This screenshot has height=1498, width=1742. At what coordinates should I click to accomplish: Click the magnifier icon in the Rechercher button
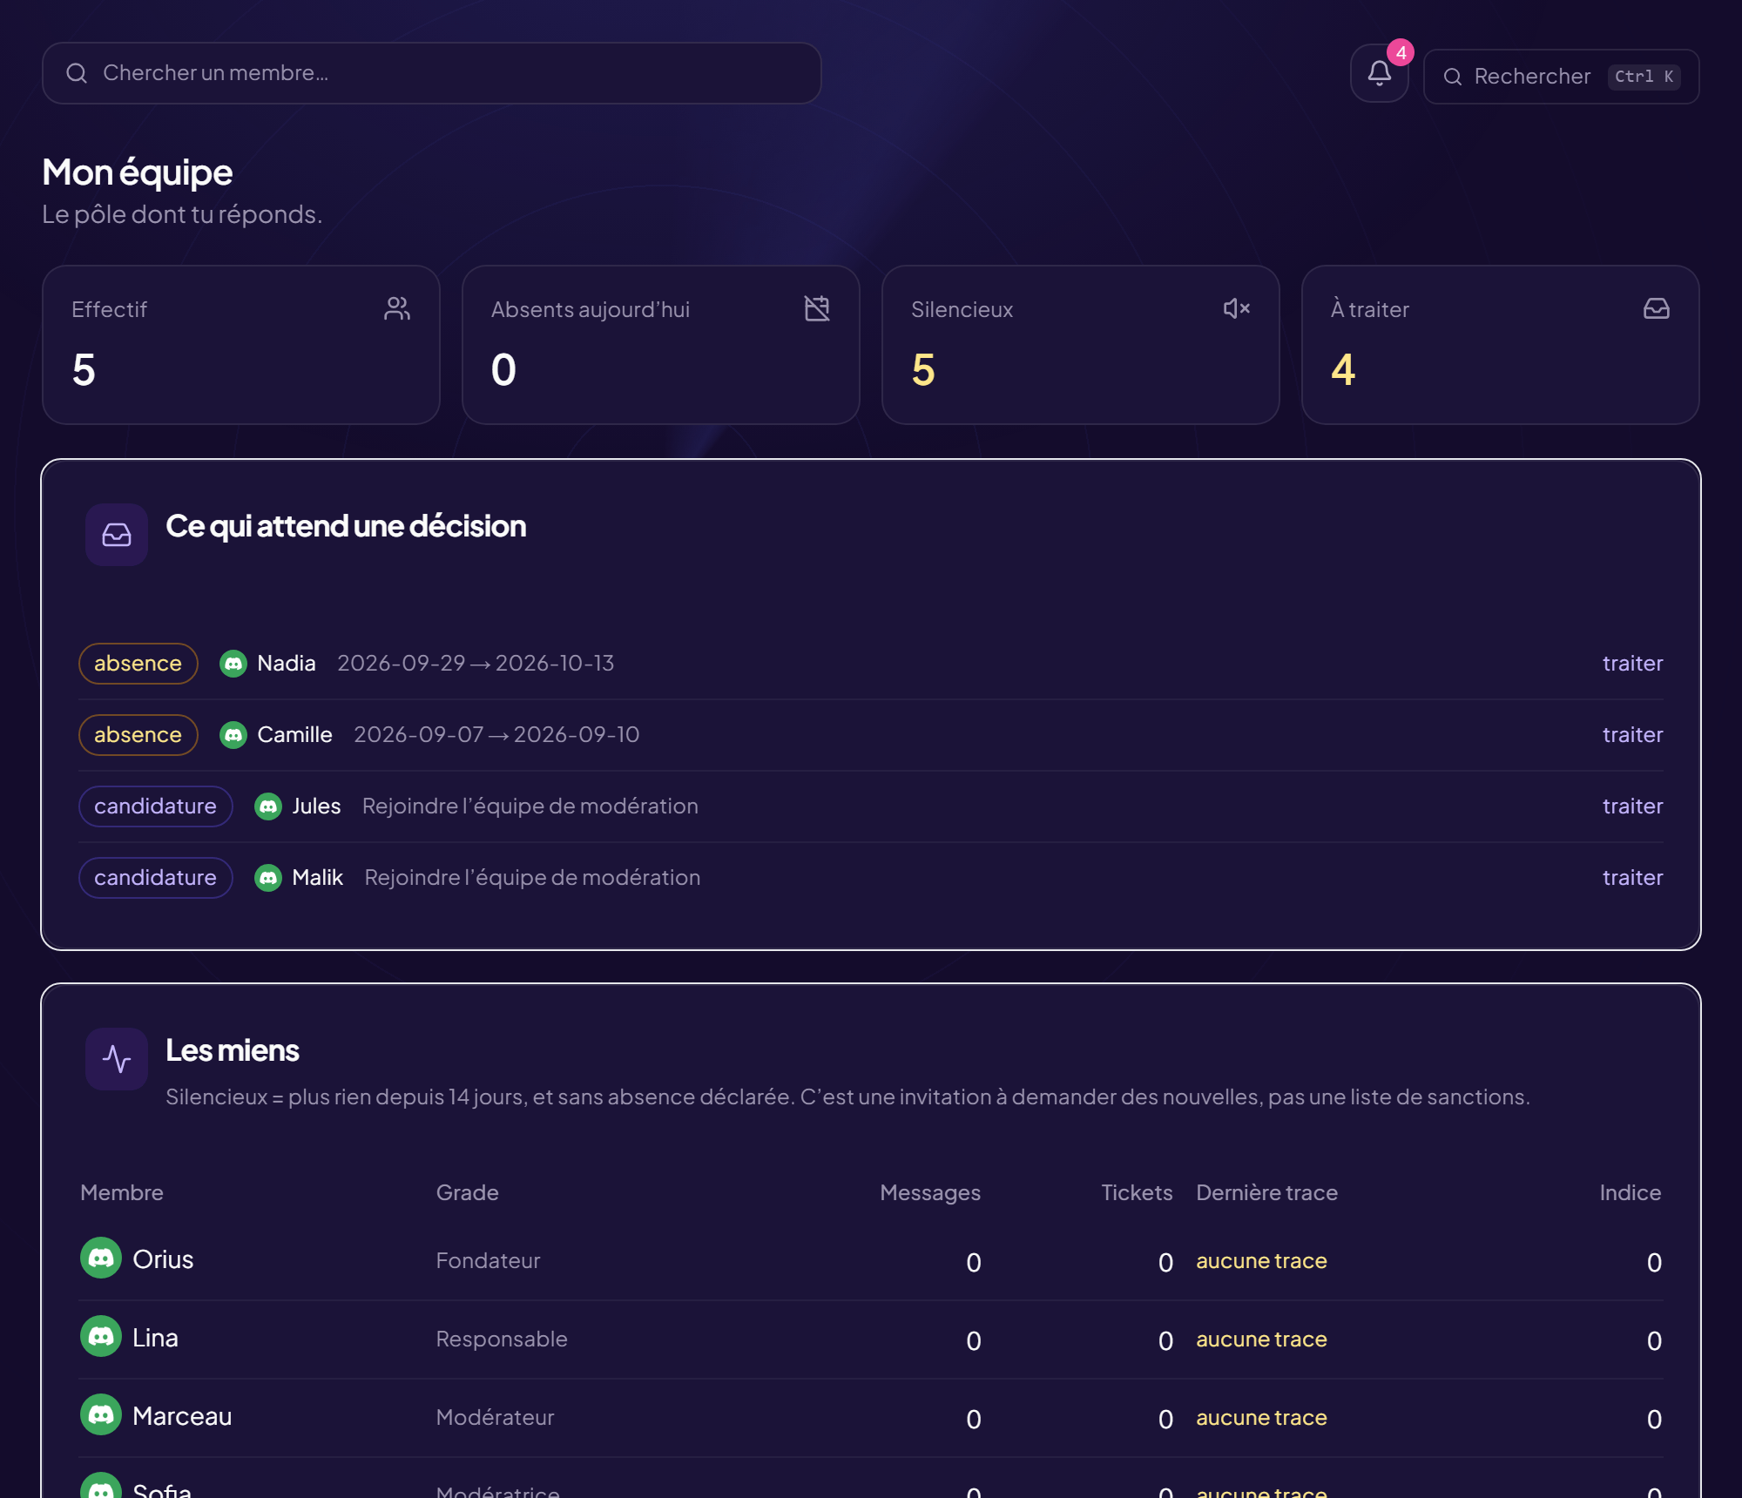[1453, 77]
